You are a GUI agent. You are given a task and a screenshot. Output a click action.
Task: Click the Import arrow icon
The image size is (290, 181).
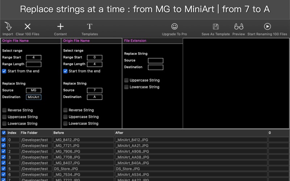[x=8, y=26]
